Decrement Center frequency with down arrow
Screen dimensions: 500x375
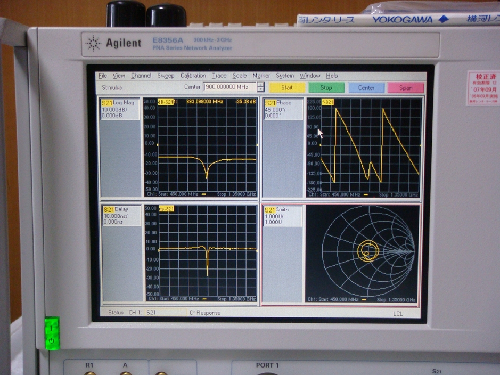260,90
